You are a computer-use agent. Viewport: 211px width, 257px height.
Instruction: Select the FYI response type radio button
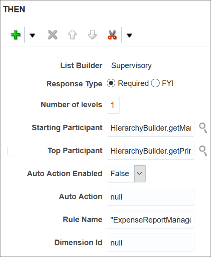[x=155, y=83]
